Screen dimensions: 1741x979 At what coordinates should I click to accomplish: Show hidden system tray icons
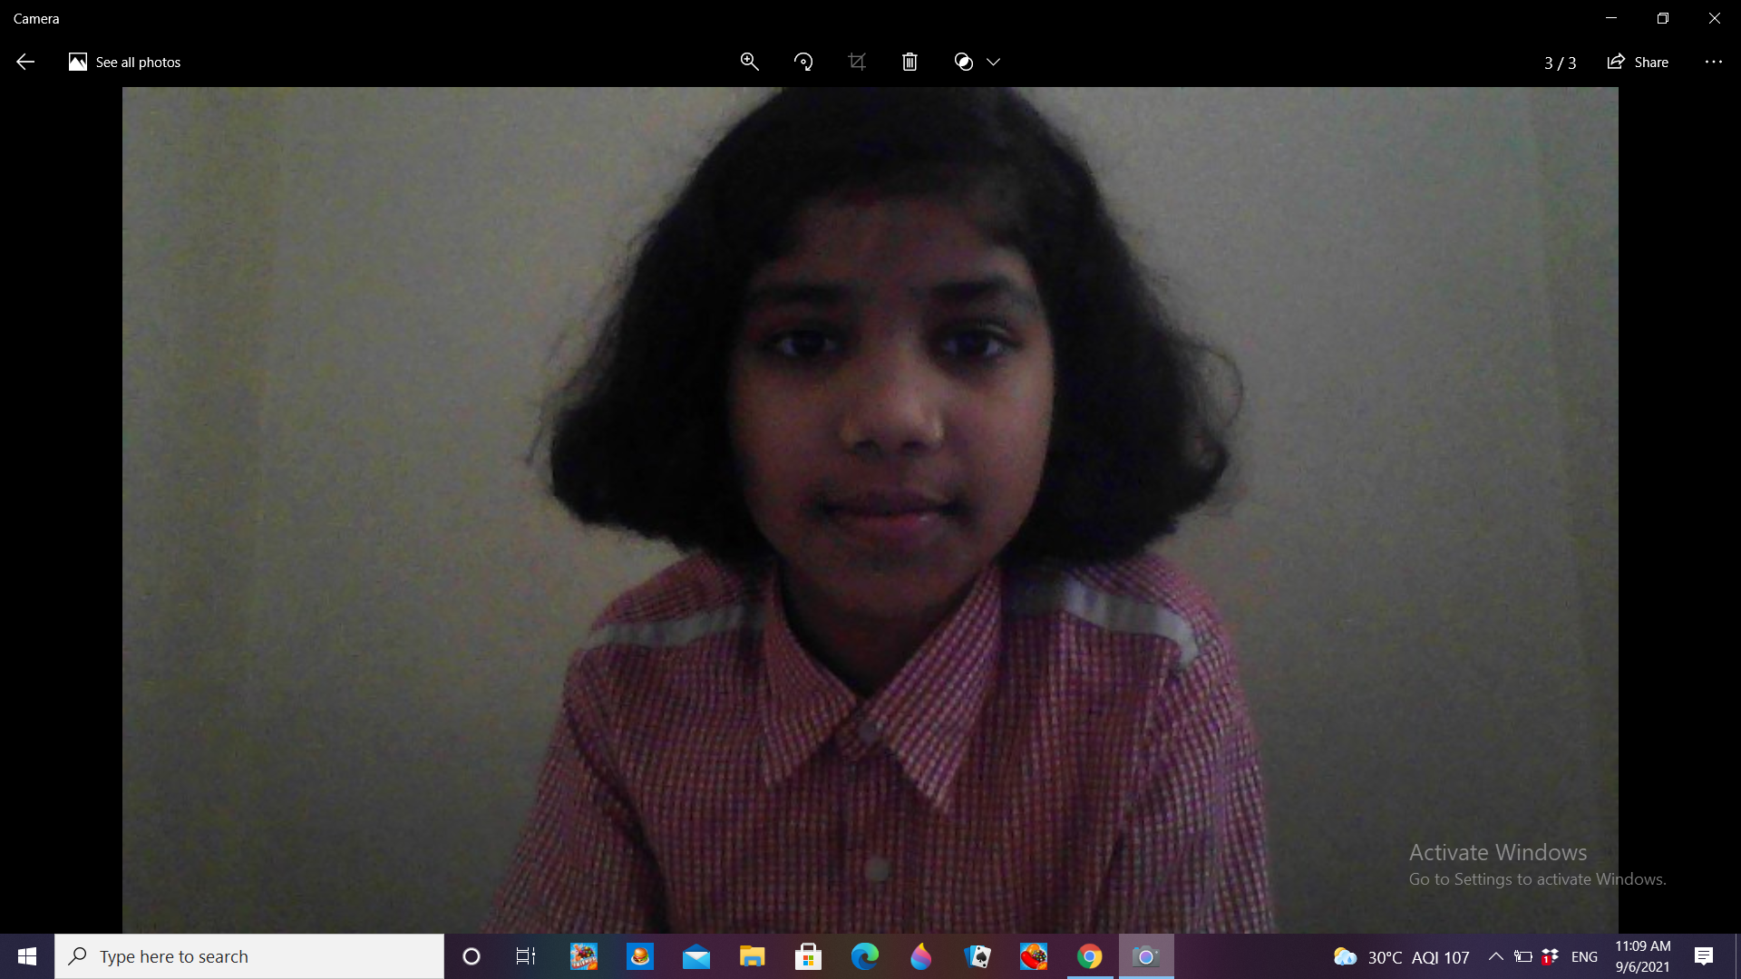pos(1496,956)
